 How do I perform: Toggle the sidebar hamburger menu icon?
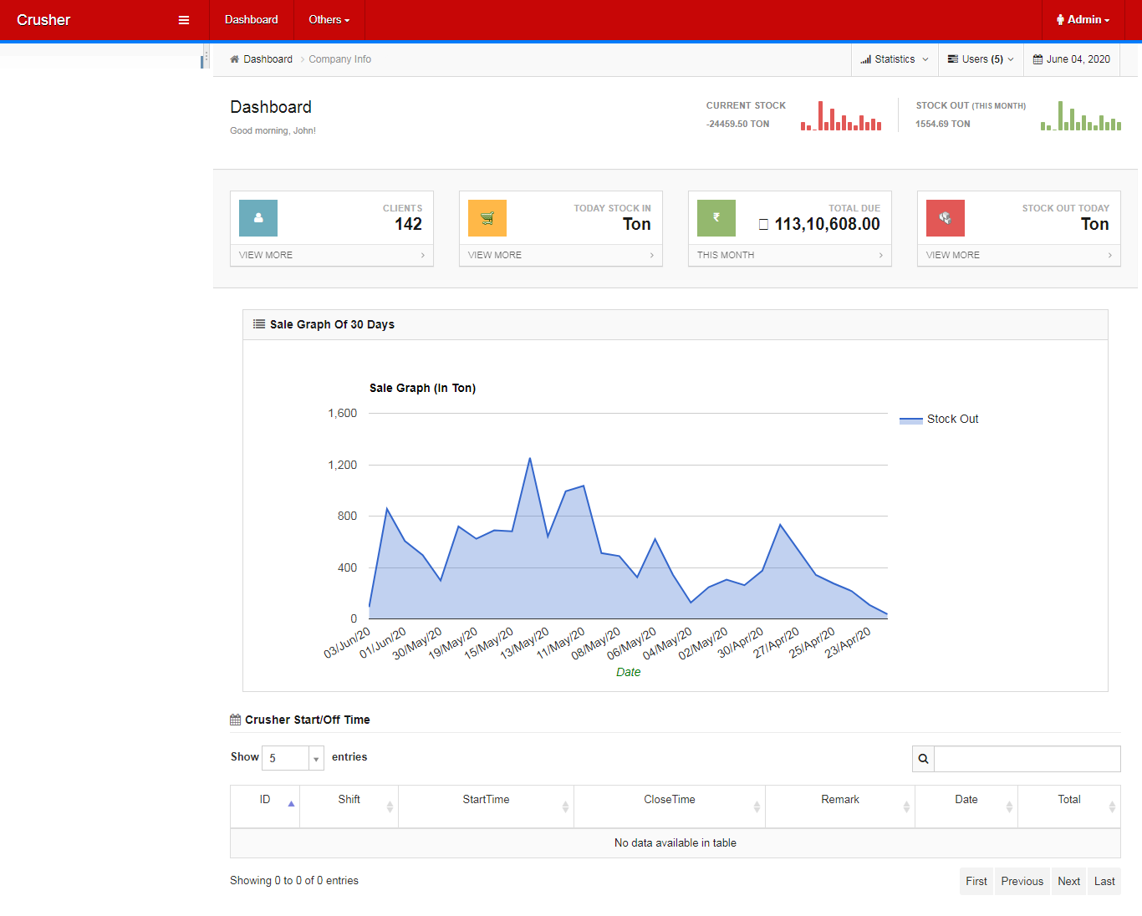184,20
